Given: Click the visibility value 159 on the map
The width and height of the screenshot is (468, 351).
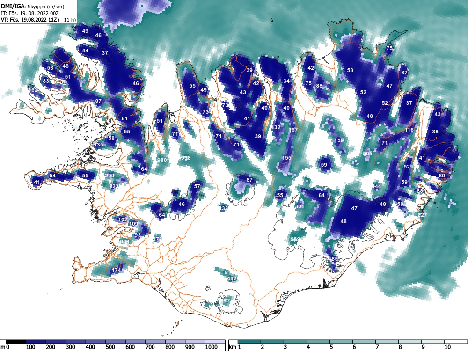Looking at the screenshot, I should pyautogui.click(x=339, y=140).
